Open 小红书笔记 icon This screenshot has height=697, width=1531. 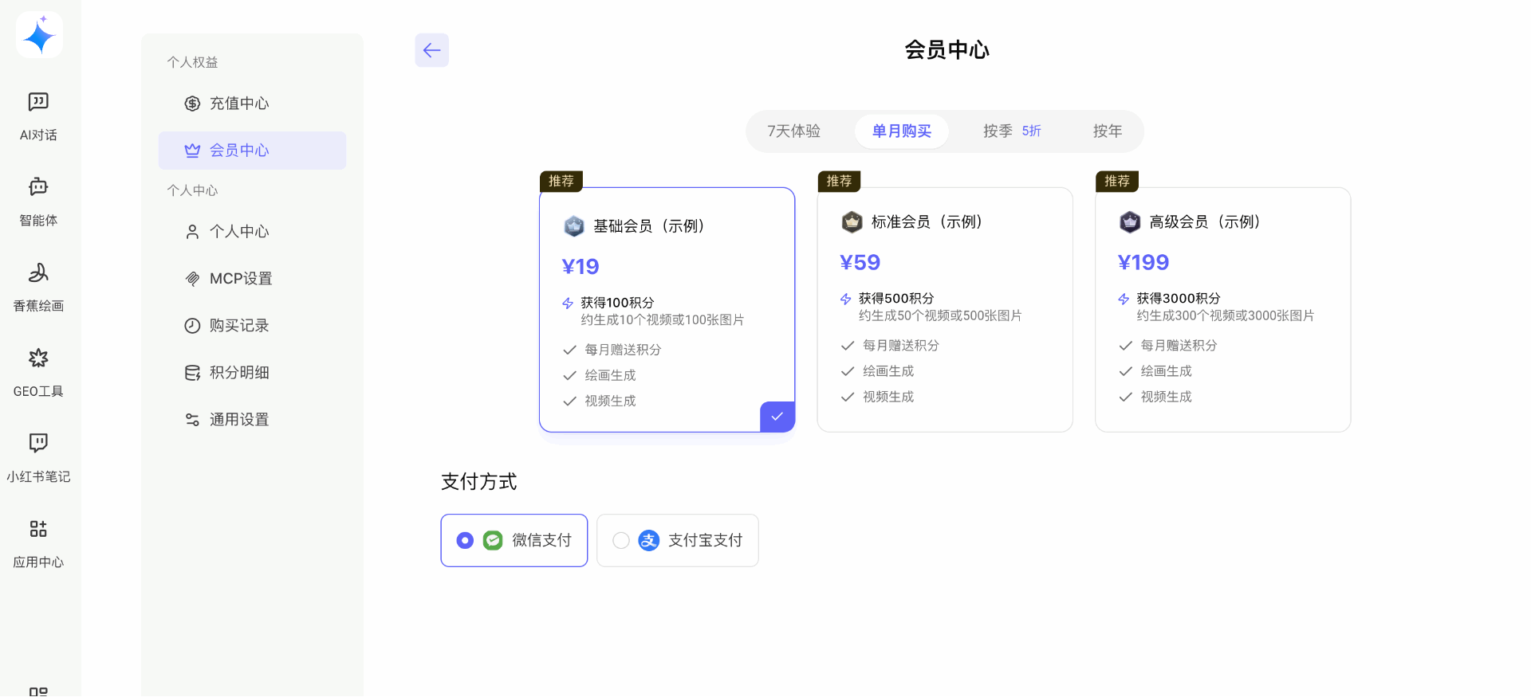click(x=38, y=443)
